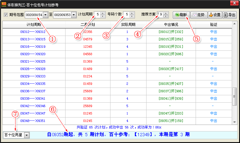Select row 09313--->09315
Screen dimensions: 240x143
[x=117, y=39]
